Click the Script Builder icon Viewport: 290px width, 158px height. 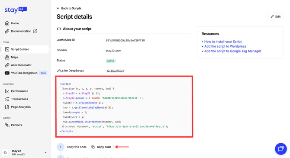7,49
